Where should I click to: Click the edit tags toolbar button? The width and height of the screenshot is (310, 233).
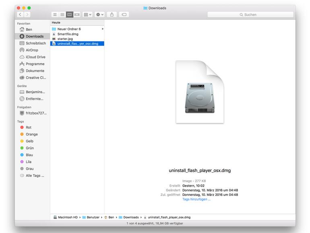(x=124, y=15)
